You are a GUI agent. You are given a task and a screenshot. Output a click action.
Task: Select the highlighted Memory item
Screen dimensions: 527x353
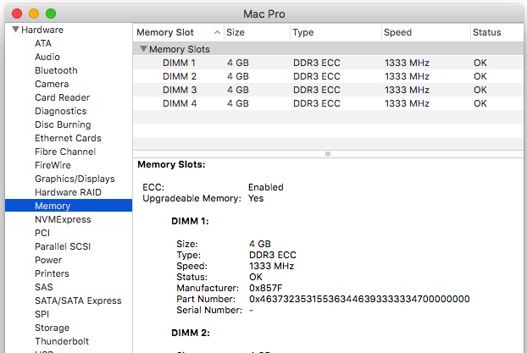69,206
